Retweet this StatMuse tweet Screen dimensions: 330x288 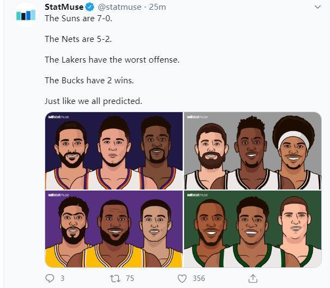(115, 278)
